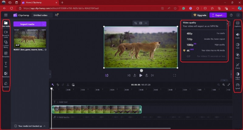
Task: Expand the Your media isn't backed up notice
Action: (x=44, y=126)
